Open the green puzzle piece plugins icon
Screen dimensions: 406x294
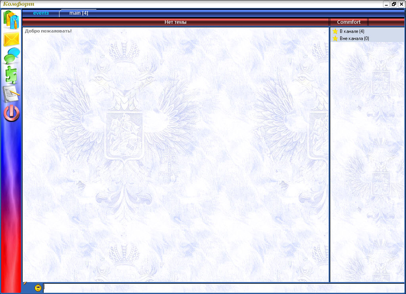11,75
